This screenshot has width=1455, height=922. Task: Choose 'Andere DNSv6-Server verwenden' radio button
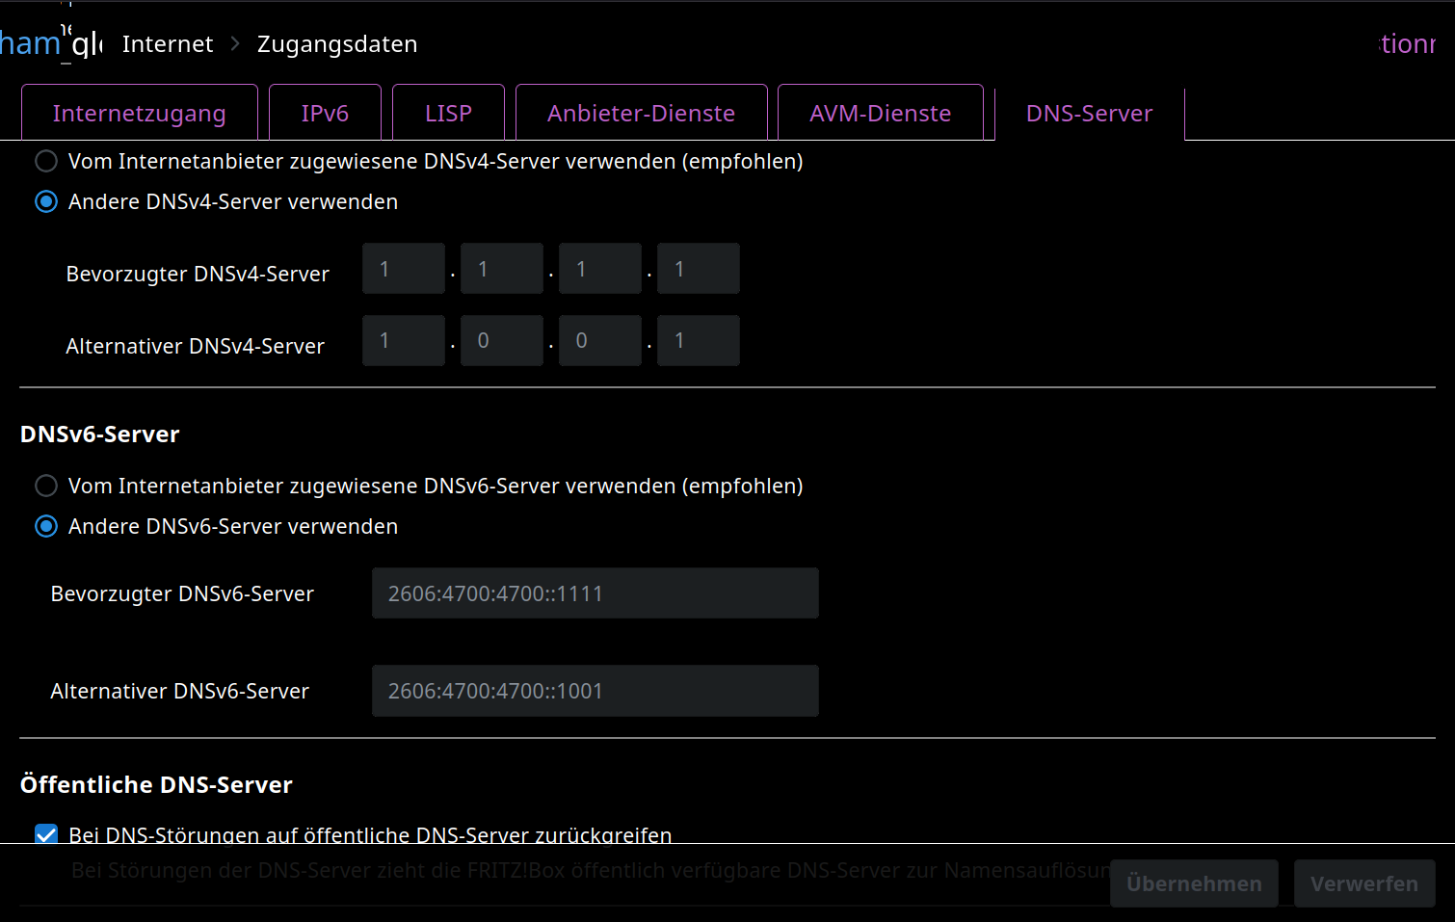point(46,526)
